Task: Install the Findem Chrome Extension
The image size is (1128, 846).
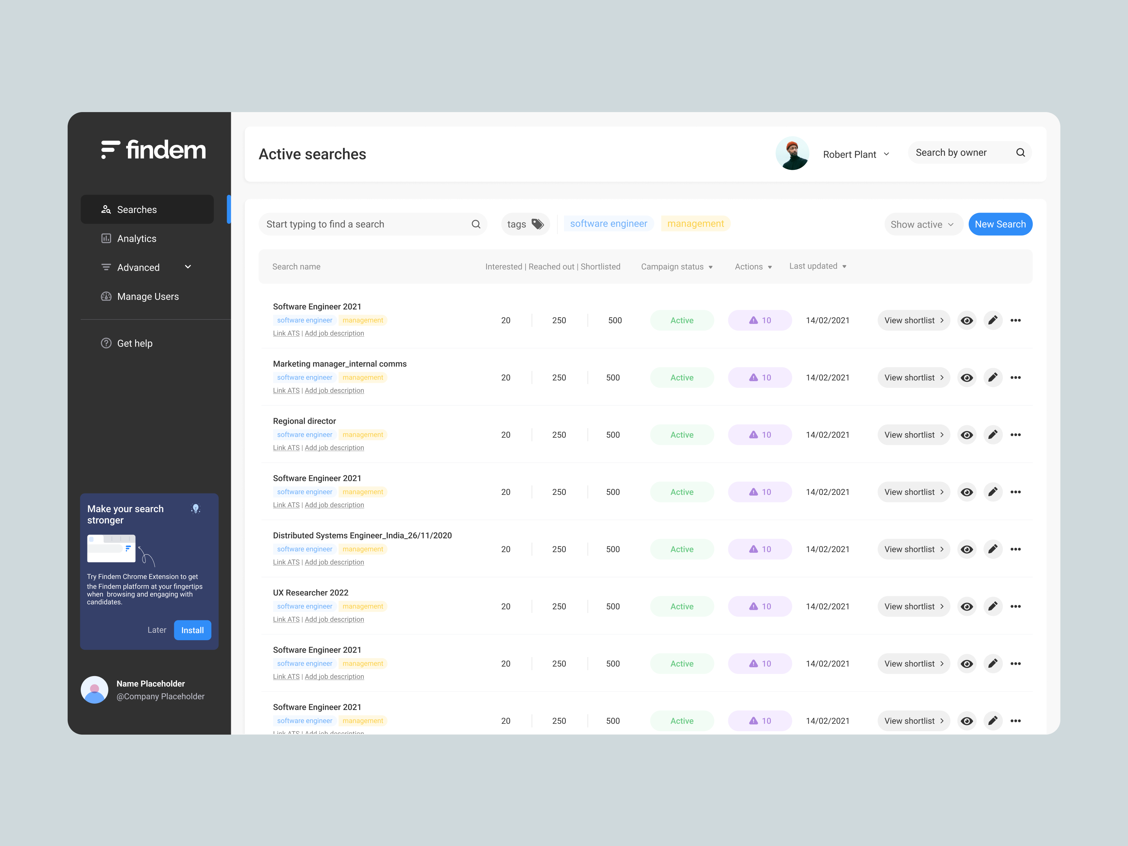Action: click(x=192, y=630)
